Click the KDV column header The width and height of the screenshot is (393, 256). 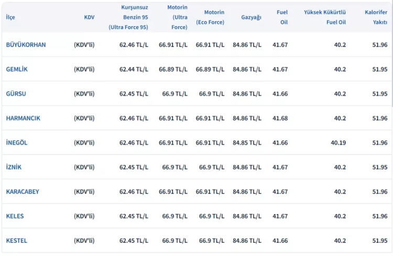89,17
